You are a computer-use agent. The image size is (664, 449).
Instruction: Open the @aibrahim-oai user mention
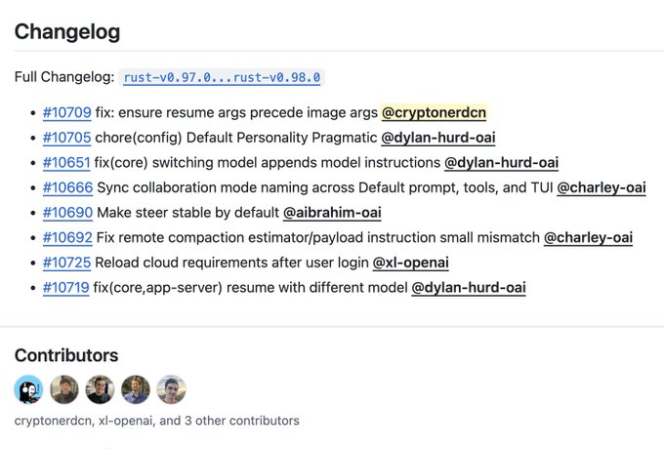click(332, 212)
